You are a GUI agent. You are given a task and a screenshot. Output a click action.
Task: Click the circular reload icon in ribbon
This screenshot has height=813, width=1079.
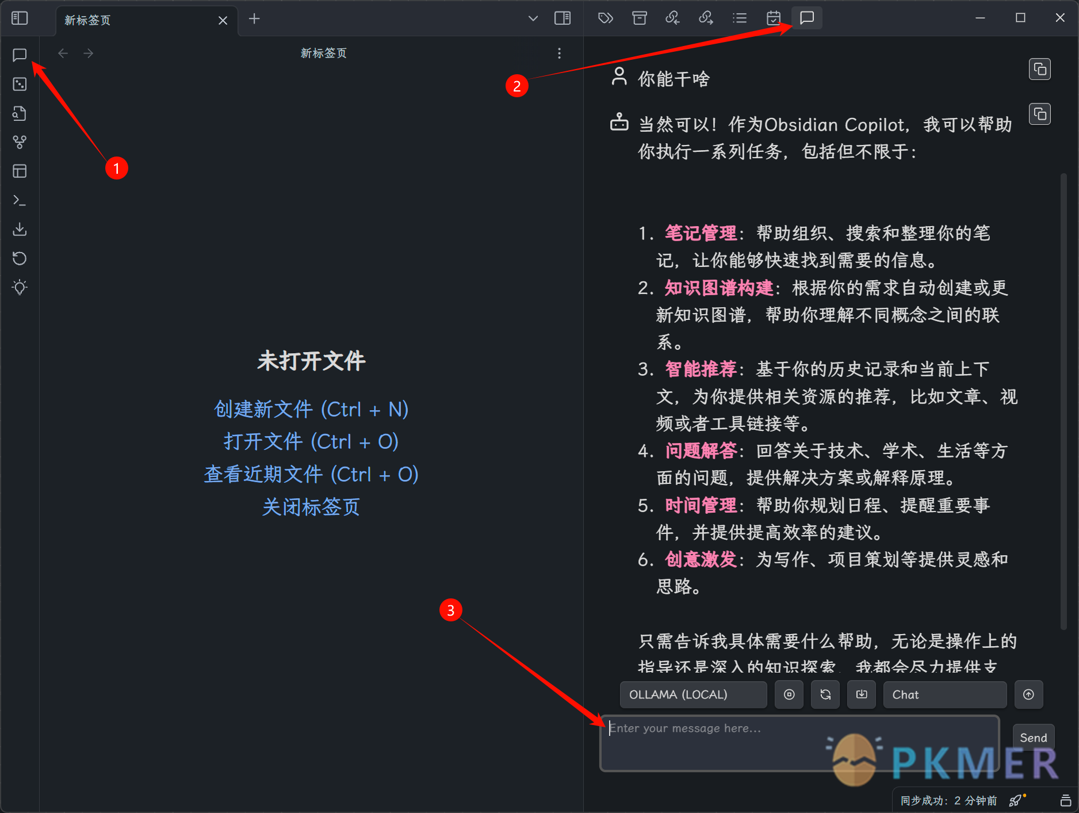(x=20, y=258)
